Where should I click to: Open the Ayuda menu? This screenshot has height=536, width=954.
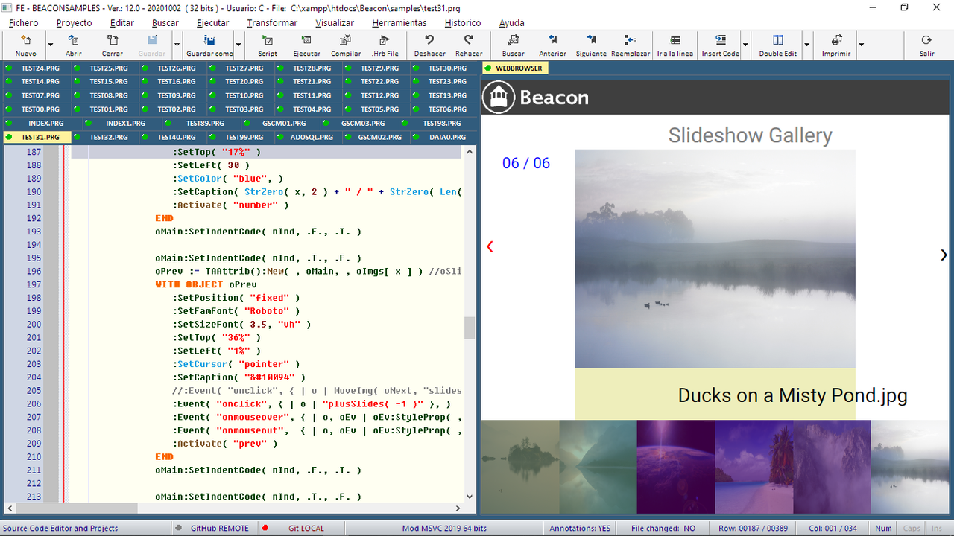[x=511, y=22]
